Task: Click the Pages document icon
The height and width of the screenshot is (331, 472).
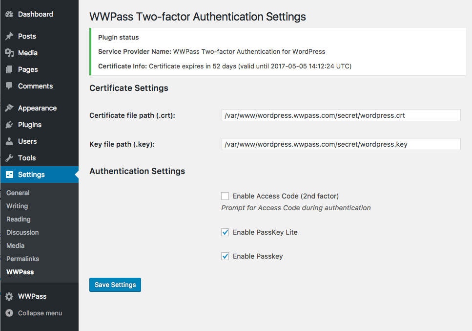Action: point(9,69)
